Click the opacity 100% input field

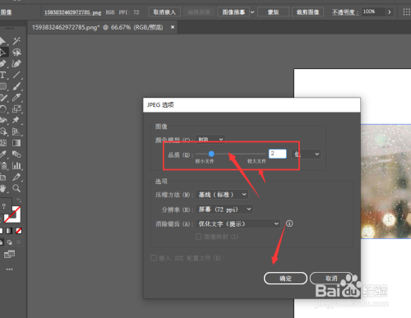pyautogui.click(x=374, y=12)
